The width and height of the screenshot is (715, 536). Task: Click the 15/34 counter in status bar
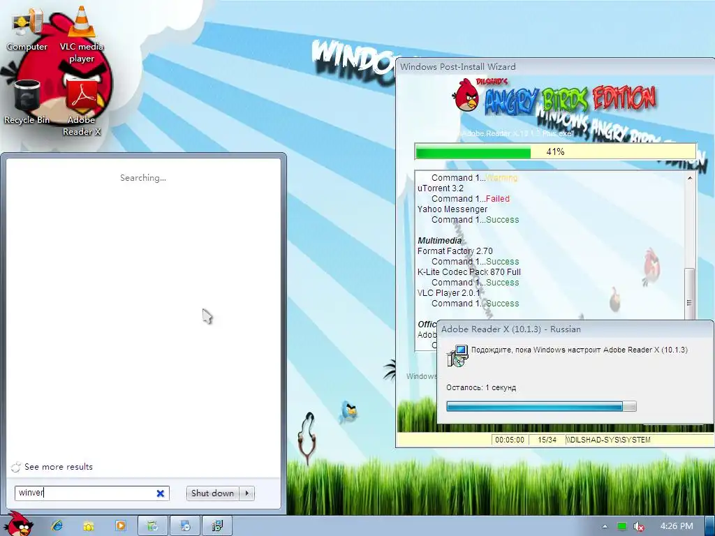pyautogui.click(x=547, y=440)
